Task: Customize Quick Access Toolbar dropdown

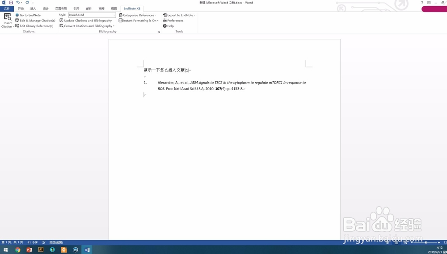Action: 33,3
